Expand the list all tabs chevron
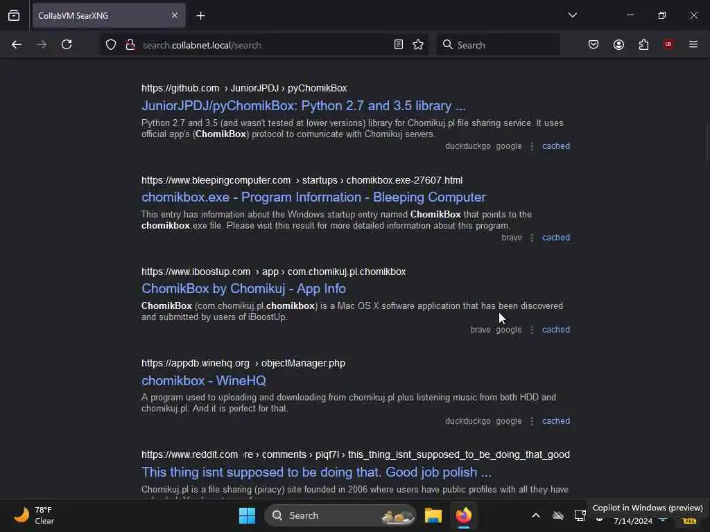This screenshot has width=710, height=532. 572,15
